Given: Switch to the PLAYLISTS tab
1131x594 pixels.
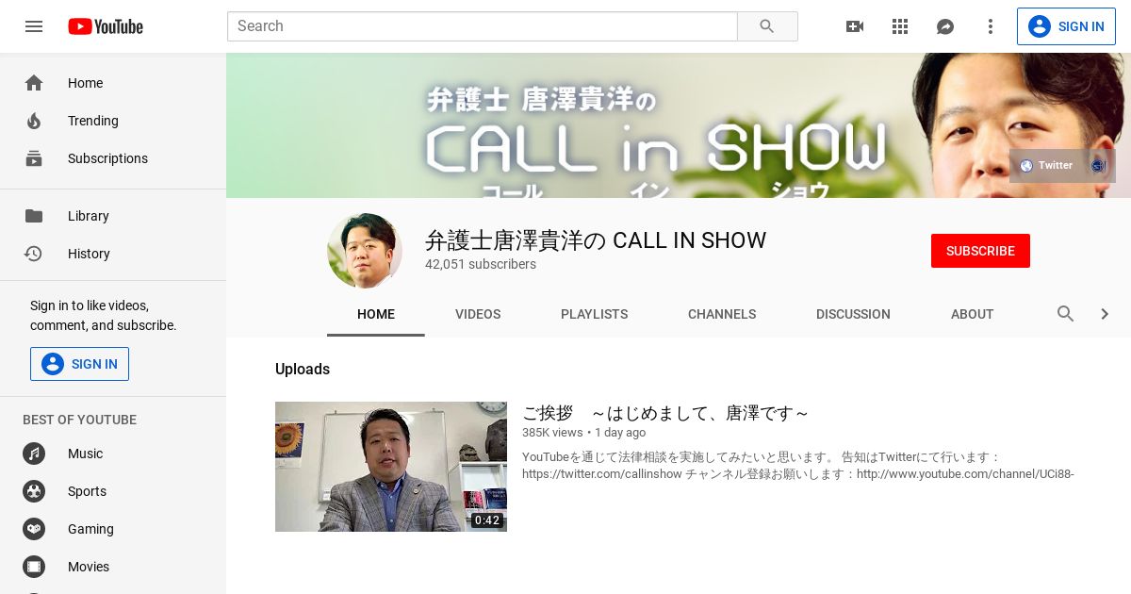Looking at the screenshot, I should (594, 314).
